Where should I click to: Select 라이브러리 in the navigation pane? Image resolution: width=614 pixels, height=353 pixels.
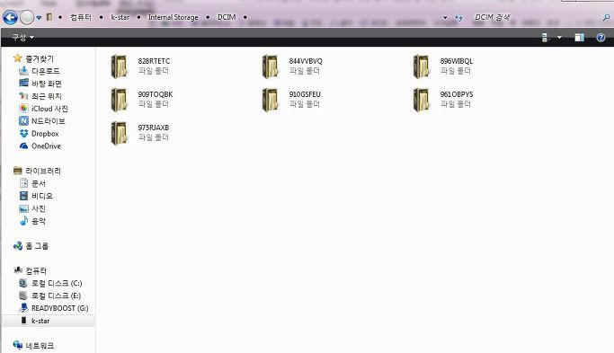pos(43,171)
